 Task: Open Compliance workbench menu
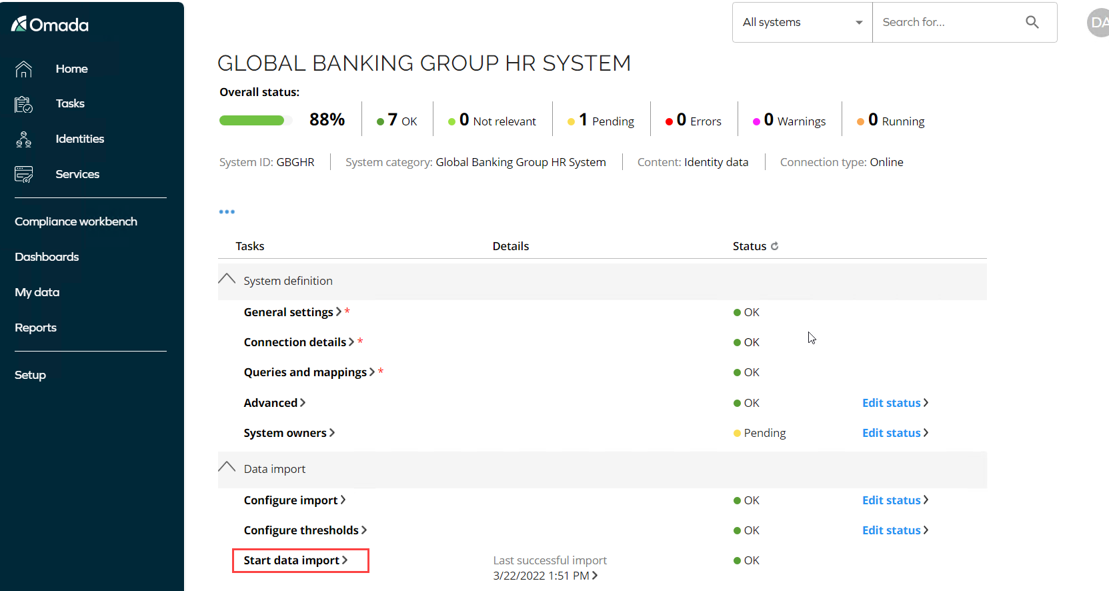[x=76, y=221]
